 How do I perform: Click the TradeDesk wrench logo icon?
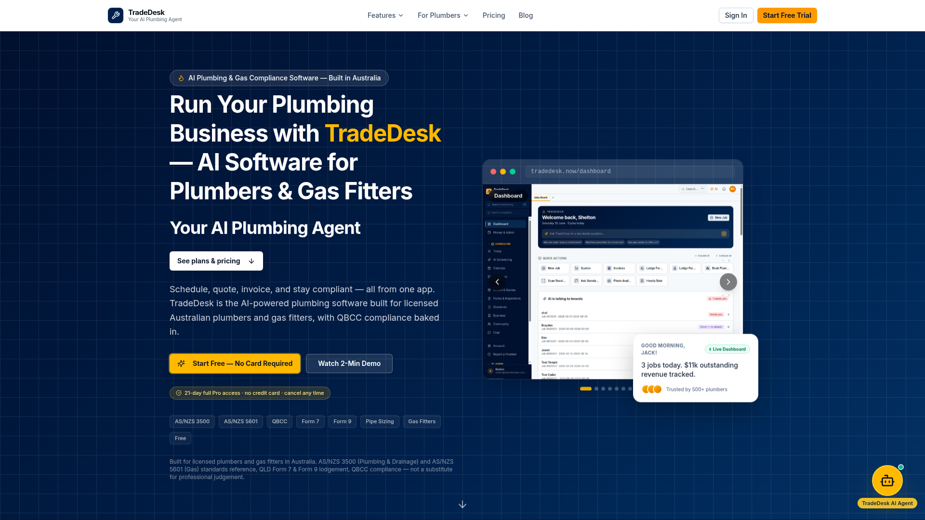(116, 15)
